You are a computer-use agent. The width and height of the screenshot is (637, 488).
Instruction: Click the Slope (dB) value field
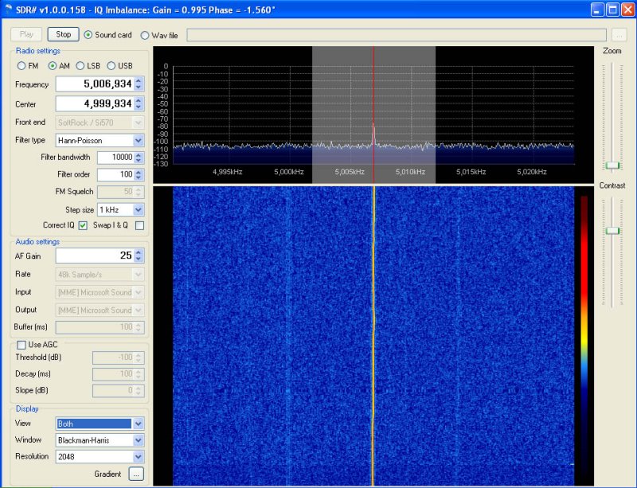click(x=113, y=391)
